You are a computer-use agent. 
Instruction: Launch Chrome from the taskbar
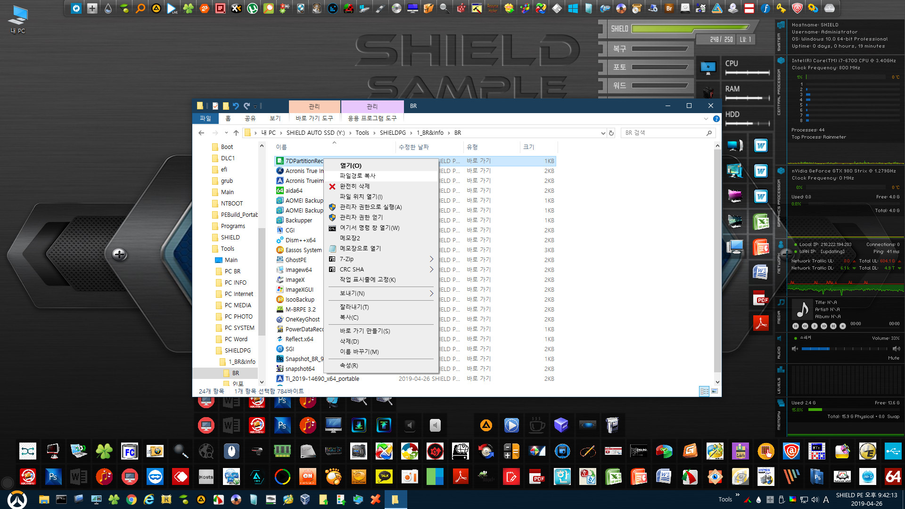[132, 500]
